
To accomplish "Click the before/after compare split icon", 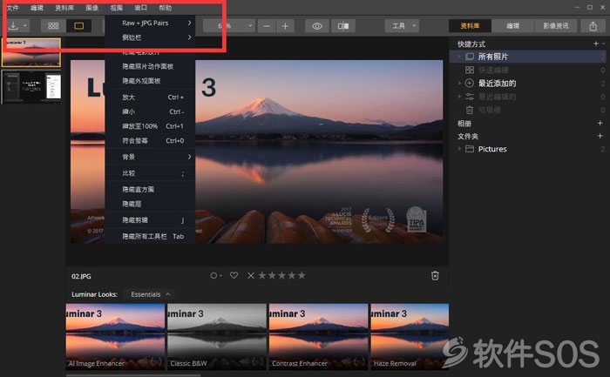I will click(343, 26).
